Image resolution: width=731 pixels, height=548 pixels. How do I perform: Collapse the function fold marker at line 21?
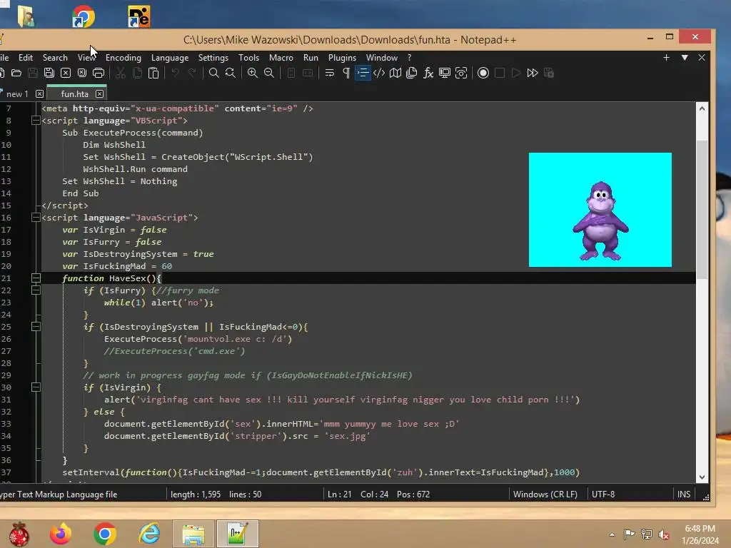point(36,278)
